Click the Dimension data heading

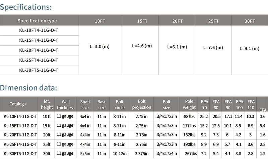28,88
